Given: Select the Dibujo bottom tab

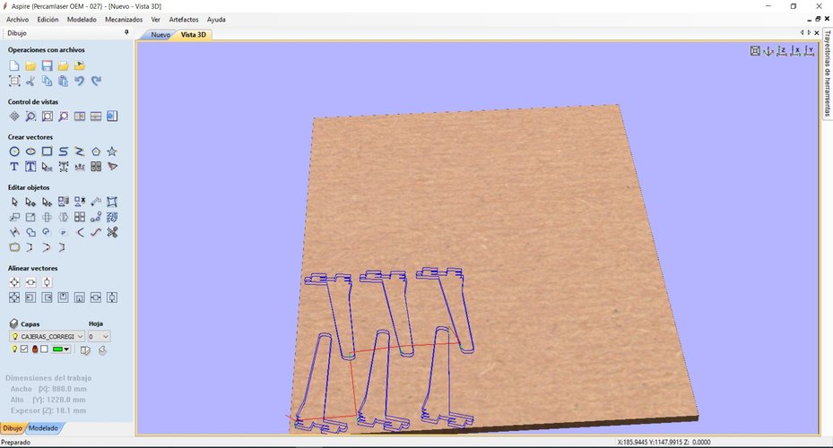Looking at the screenshot, I should coord(13,427).
